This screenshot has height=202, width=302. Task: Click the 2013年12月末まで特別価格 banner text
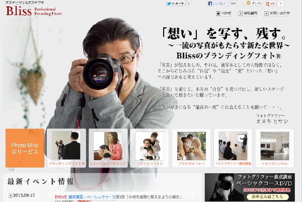pyautogui.click(x=266, y=190)
